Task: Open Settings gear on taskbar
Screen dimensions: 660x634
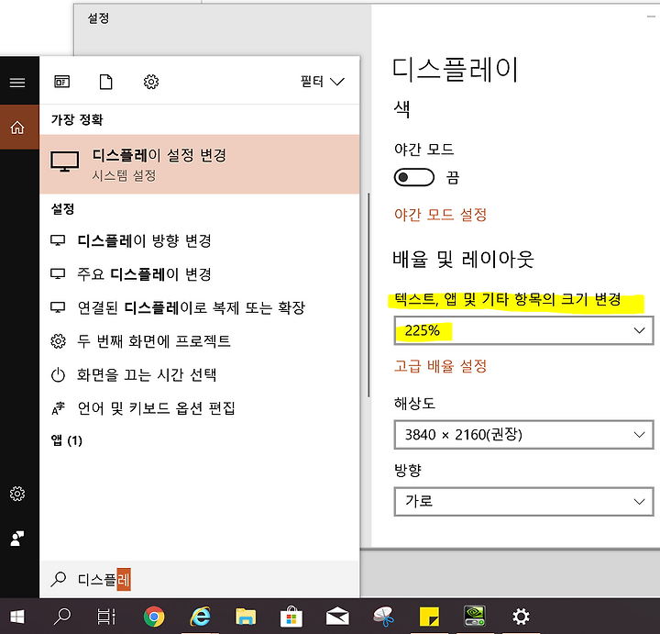Action: point(521,617)
